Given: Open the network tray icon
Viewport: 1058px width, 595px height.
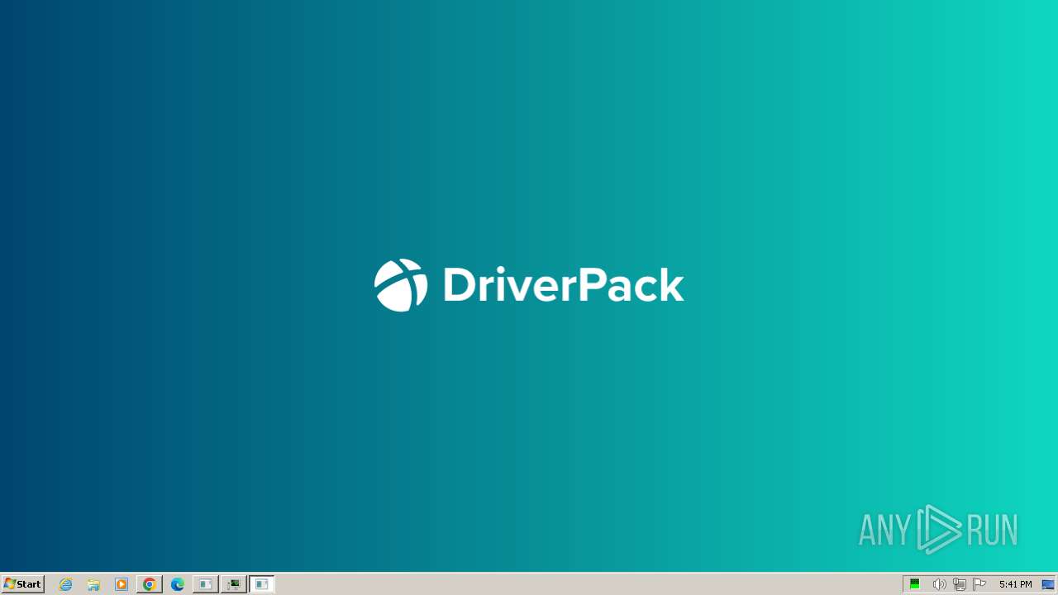Looking at the screenshot, I should pyautogui.click(x=959, y=584).
